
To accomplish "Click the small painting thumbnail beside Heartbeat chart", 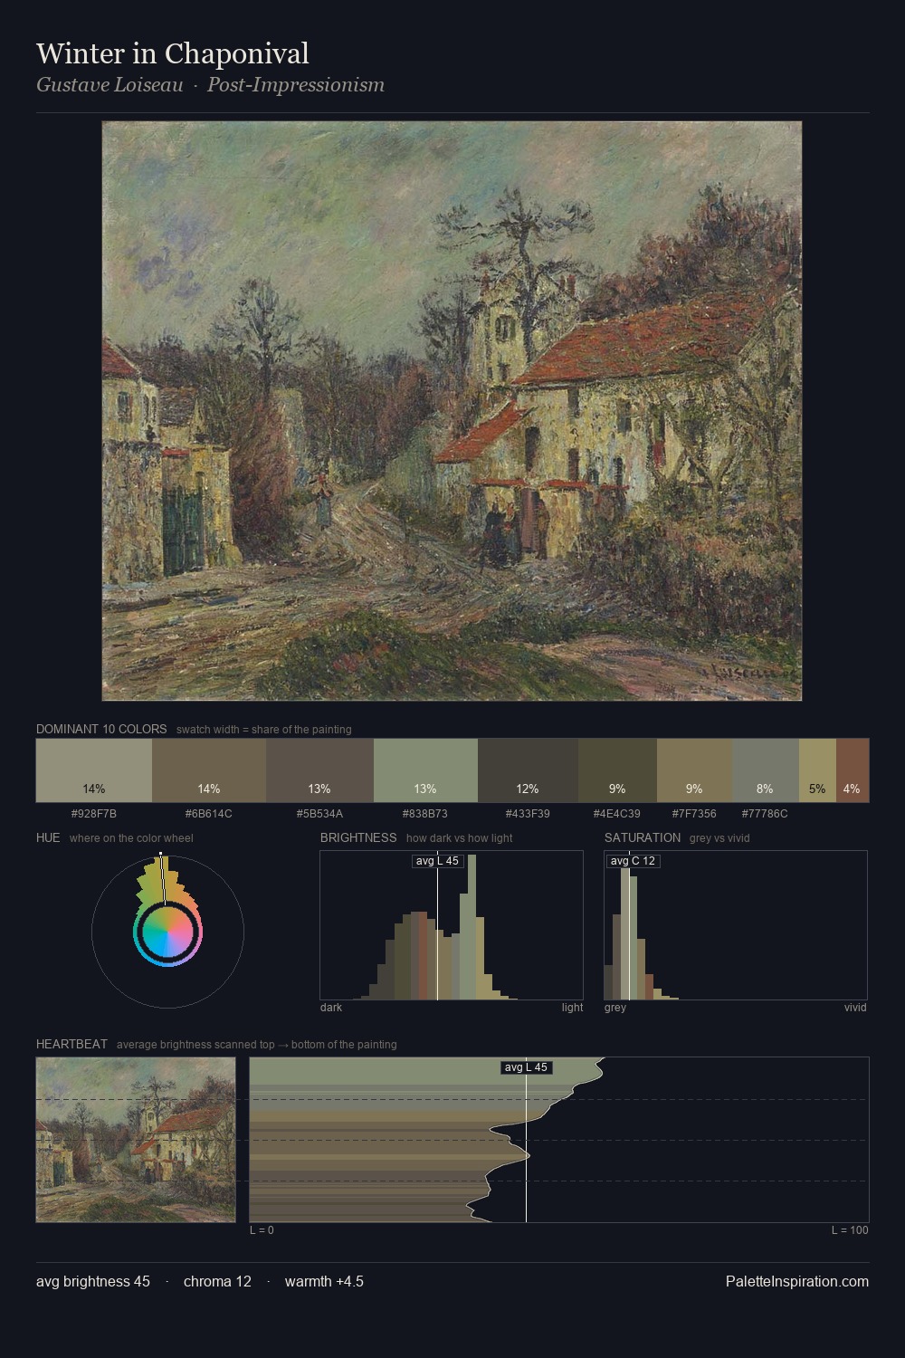I will [x=136, y=1140].
